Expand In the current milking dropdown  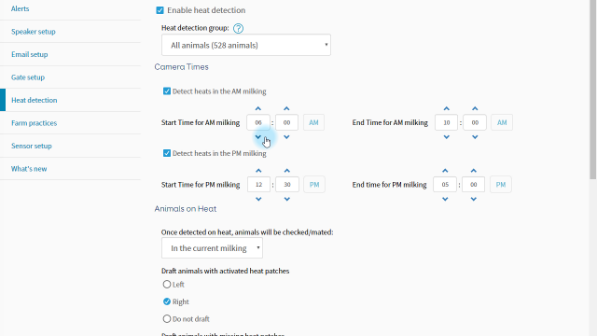click(212, 248)
